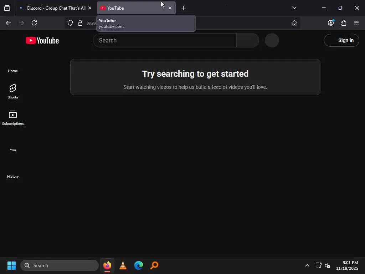Click the 'Start watching videos' message text
The image size is (365, 274).
coord(195,87)
